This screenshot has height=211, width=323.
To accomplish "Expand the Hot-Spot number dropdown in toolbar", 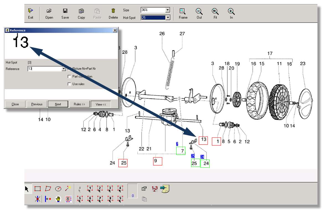I will (167, 18).
